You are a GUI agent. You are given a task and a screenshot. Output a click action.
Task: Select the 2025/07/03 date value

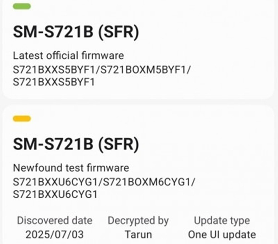pos(54,235)
